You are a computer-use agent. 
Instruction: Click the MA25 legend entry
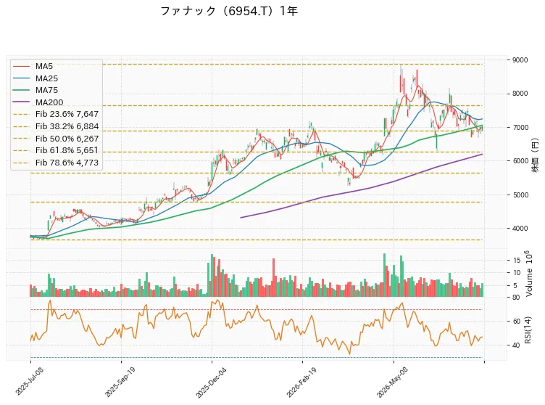[x=35, y=78]
